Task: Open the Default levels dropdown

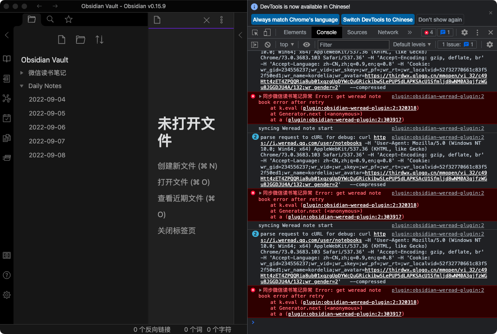Action: point(412,45)
